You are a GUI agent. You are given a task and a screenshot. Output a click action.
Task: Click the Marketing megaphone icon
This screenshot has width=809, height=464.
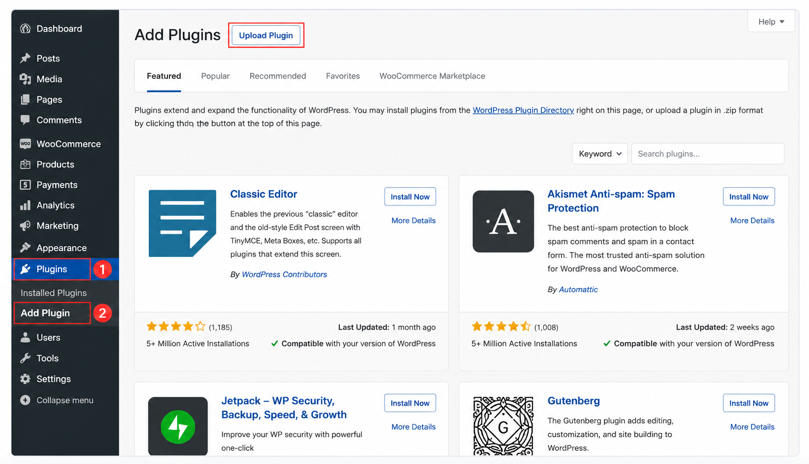pos(25,226)
